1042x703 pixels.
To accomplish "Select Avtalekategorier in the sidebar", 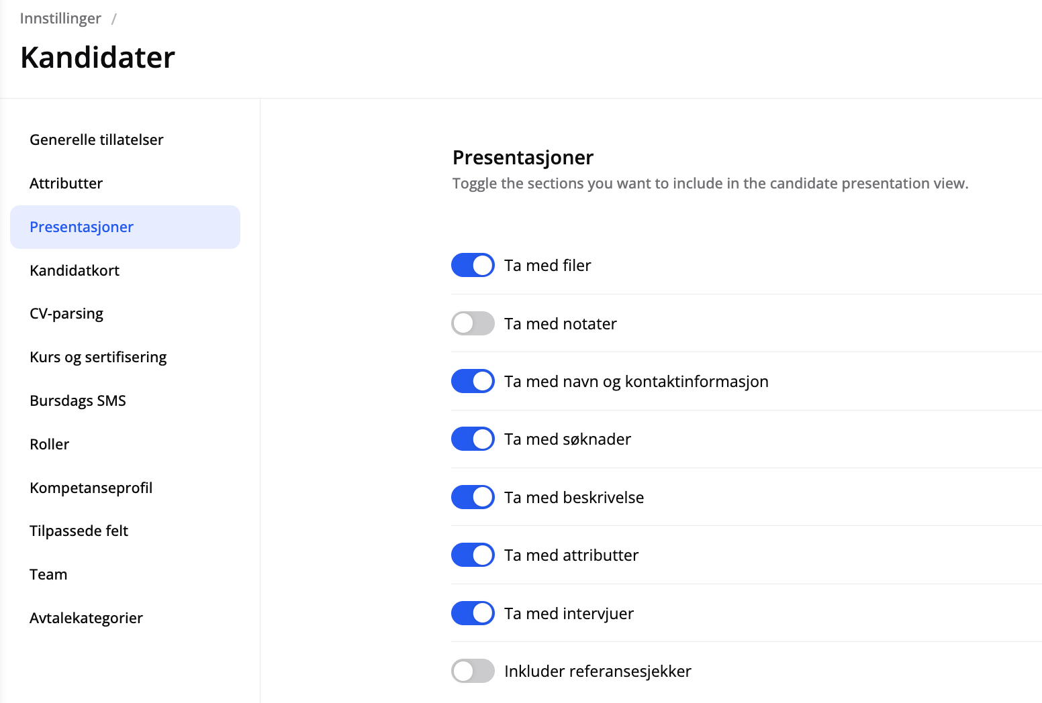I will point(87,618).
